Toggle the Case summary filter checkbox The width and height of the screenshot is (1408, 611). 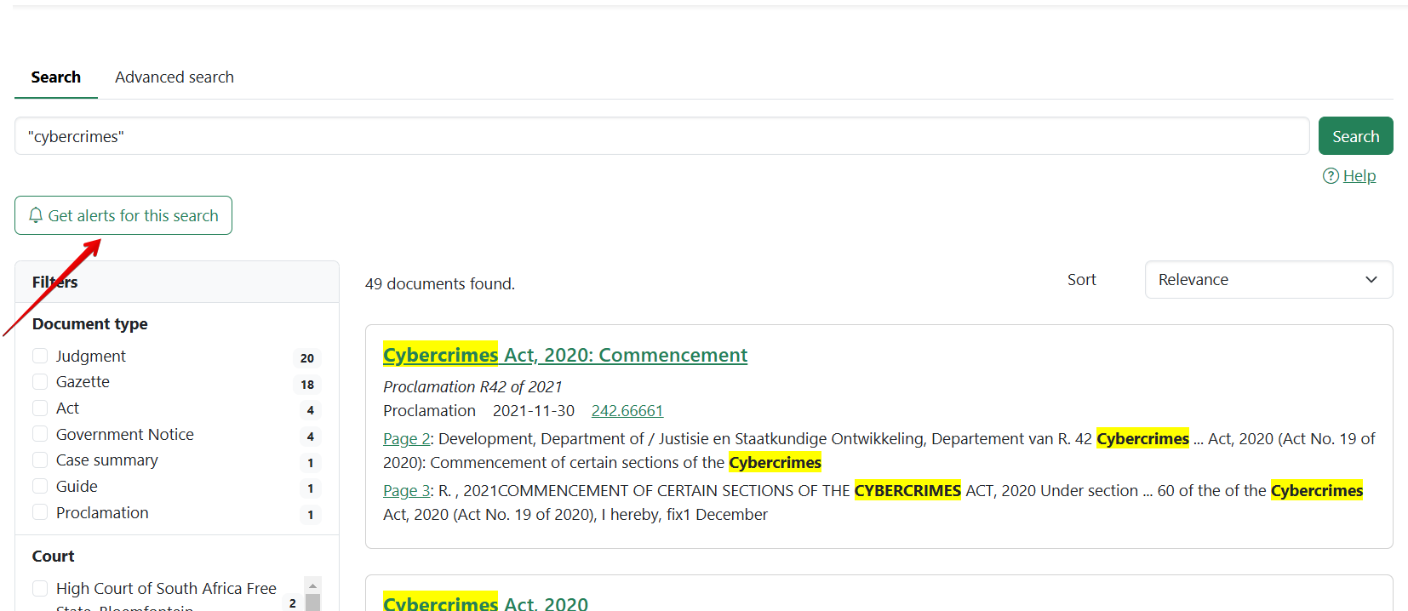click(x=40, y=460)
